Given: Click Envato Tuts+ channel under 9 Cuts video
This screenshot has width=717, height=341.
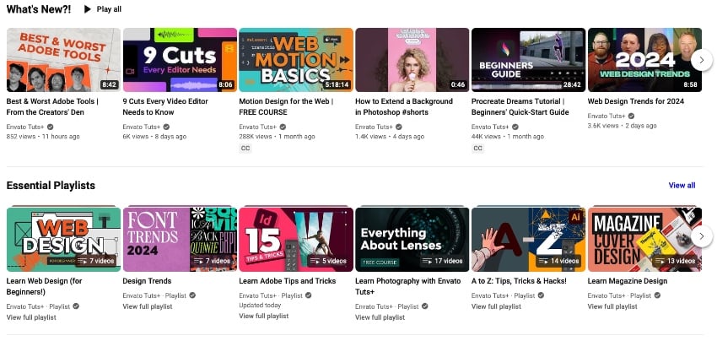Looking at the screenshot, I should (x=142, y=127).
